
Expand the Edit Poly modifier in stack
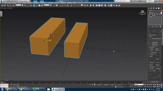[x=150, y=15]
